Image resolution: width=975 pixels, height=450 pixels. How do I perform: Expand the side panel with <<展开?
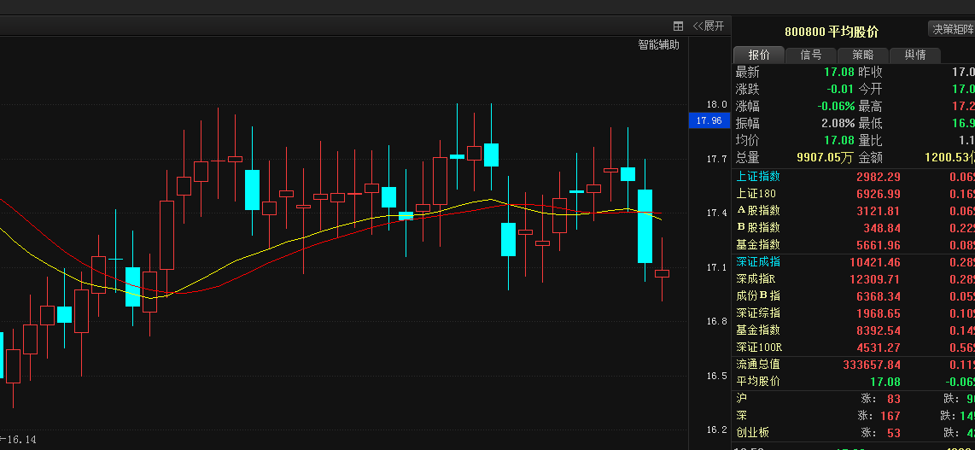(709, 26)
